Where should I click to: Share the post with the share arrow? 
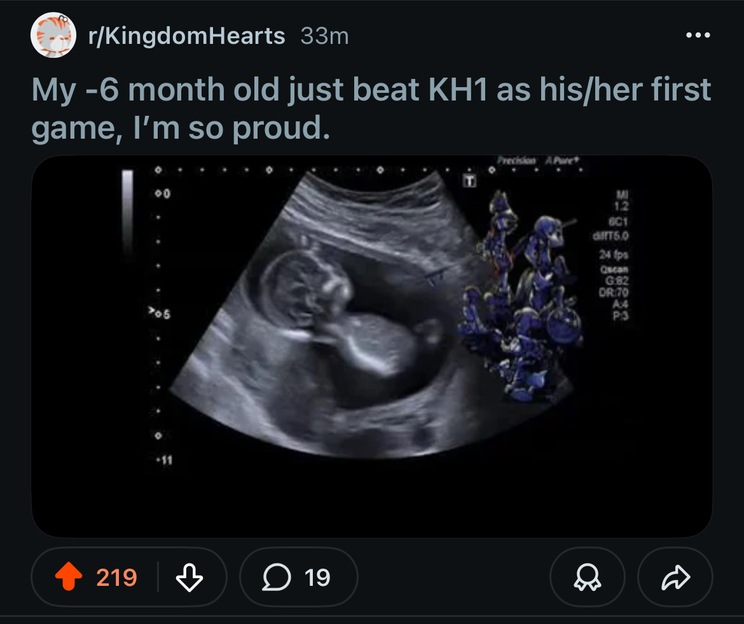(675, 577)
